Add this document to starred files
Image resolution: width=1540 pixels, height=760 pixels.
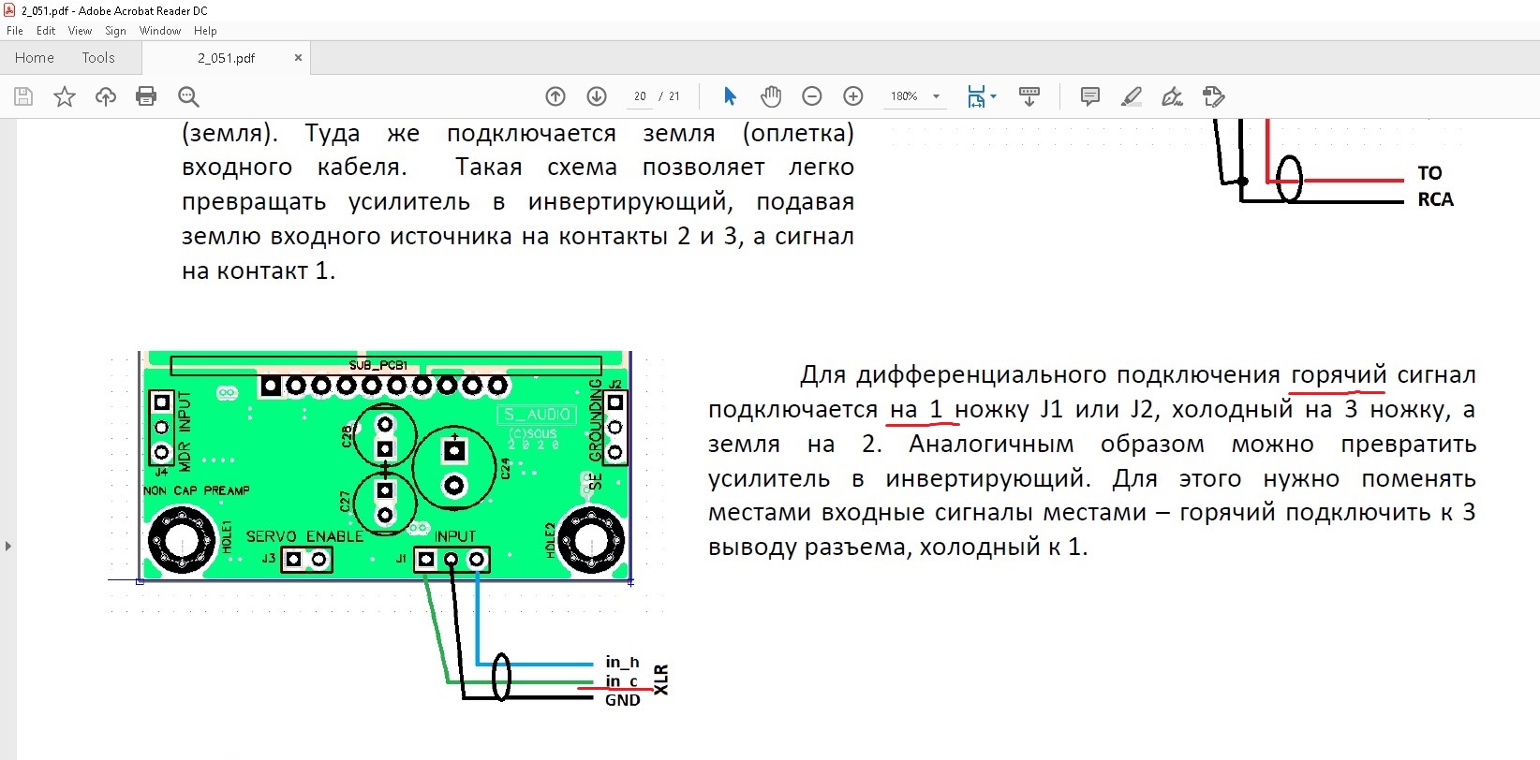click(x=65, y=96)
